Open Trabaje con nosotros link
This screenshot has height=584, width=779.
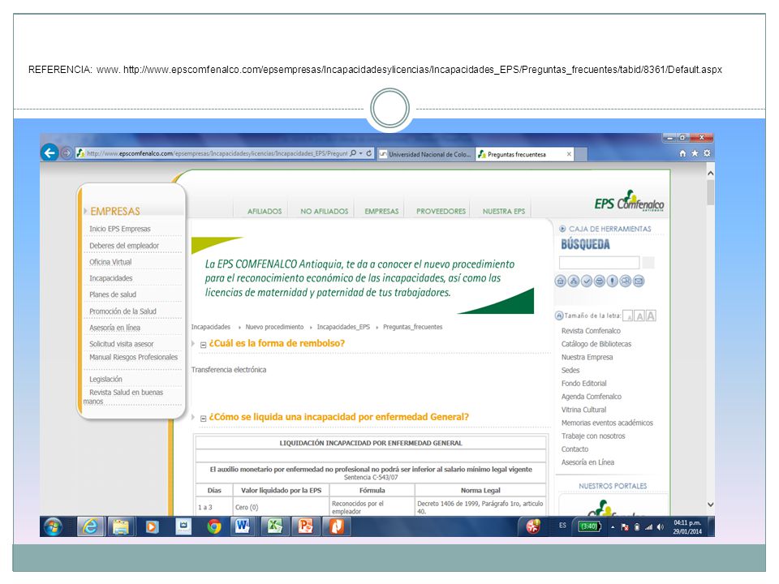[593, 436]
